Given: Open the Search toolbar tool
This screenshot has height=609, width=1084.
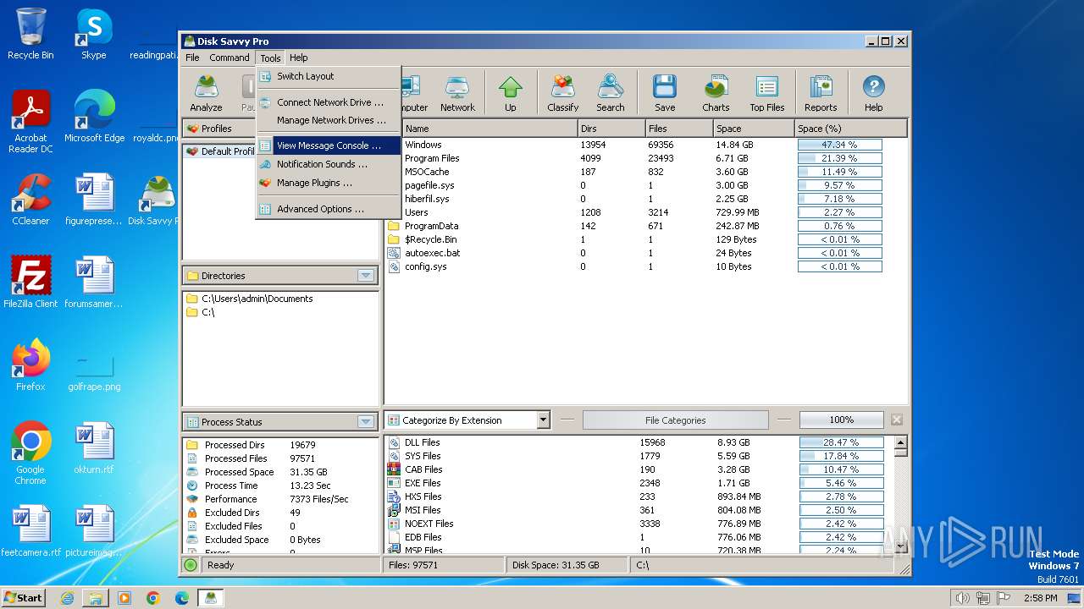Looking at the screenshot, I should click(610, 93).
